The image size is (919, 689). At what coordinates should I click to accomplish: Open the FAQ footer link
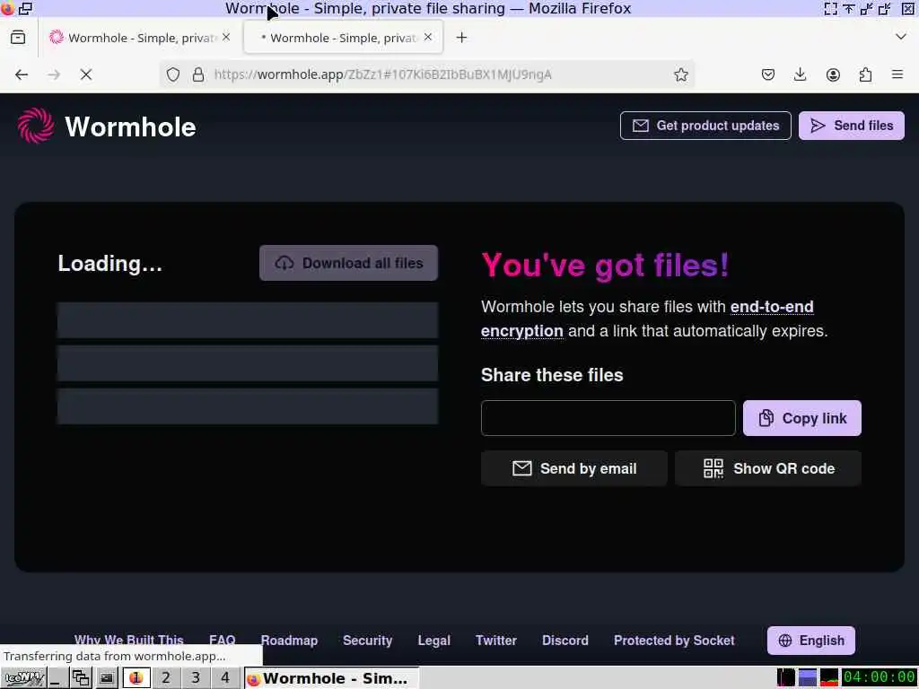[x=223, y=641]
